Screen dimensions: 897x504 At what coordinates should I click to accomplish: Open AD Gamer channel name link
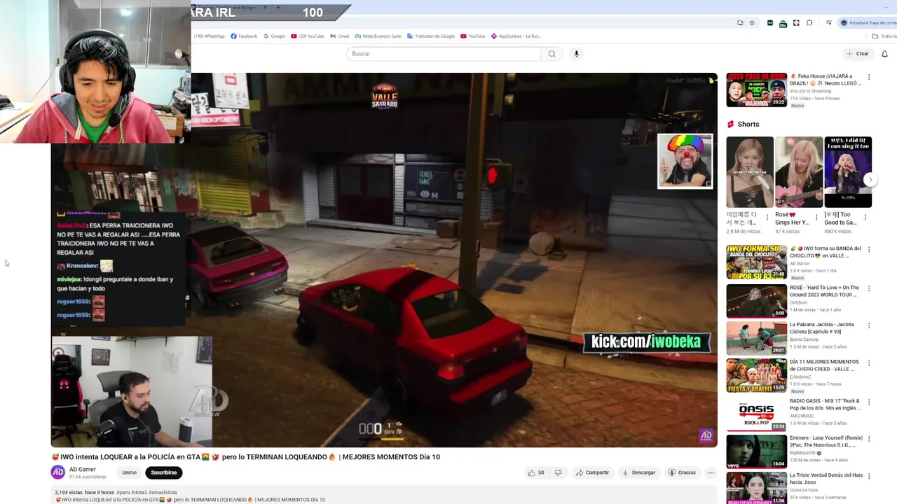(x=83, y=470)
